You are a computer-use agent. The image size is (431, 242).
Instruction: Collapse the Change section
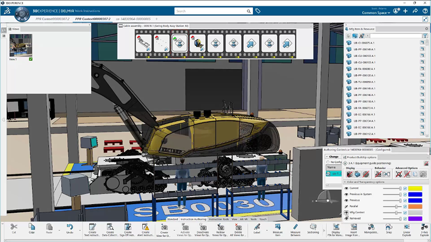[x=327, y=156]
